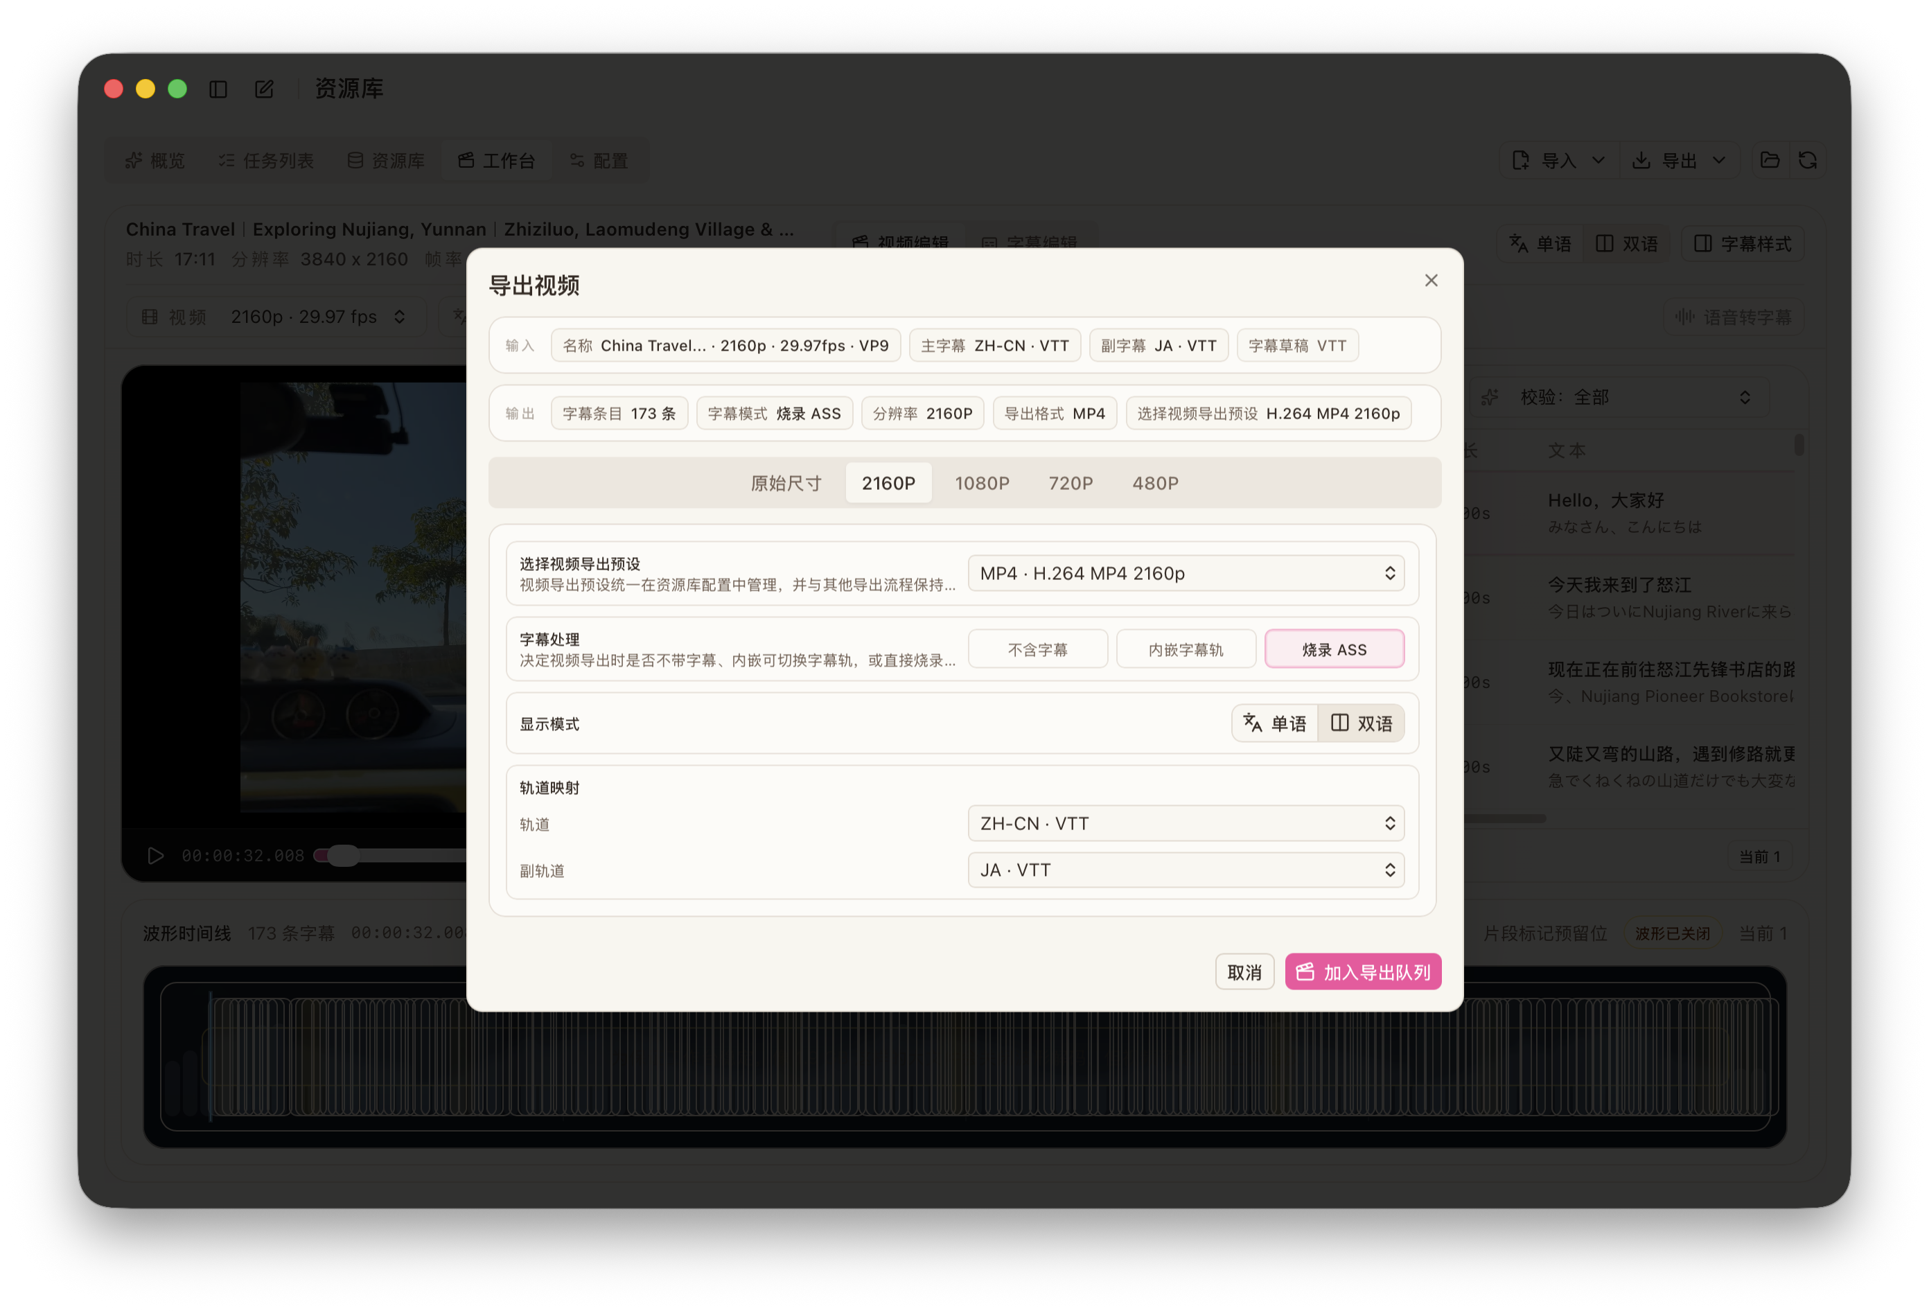
Task: Toggle the sidebar panel icon next to traffic lights
Action: click(x=218, y=88)
